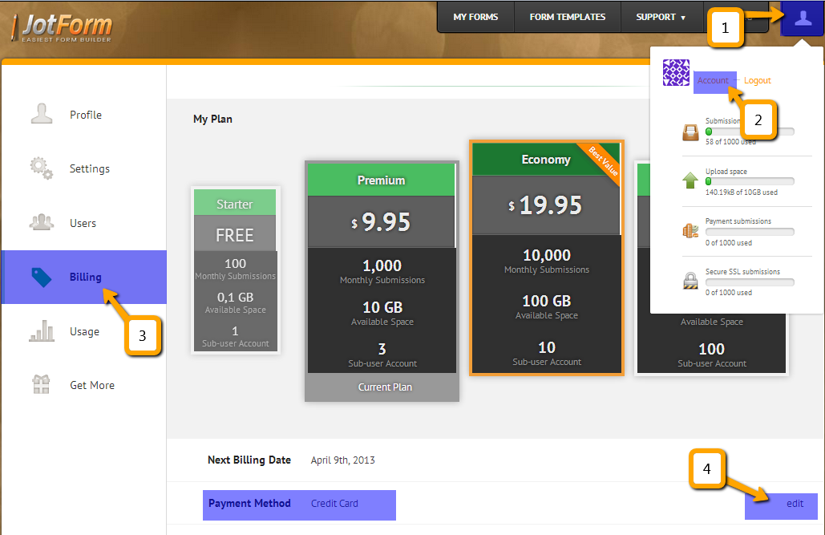Click the Upload space usage progress bar
Viewport: 825px width, 535px height.
750,181
